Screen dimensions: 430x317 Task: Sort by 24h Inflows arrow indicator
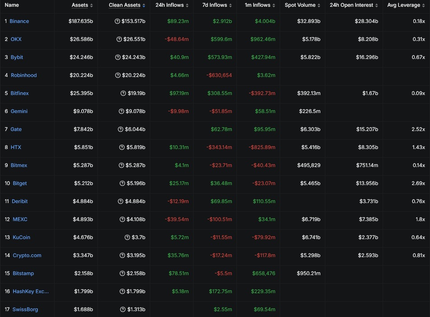tap(187, 5)
